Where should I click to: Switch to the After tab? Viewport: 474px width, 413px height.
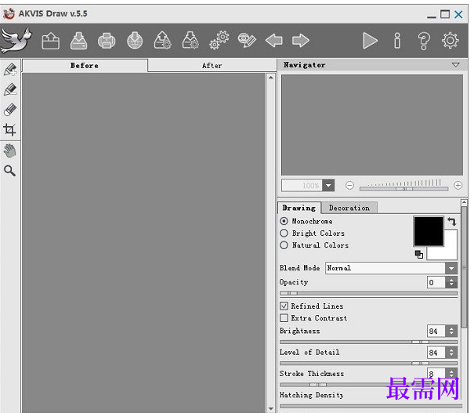(x=212, y=66)
